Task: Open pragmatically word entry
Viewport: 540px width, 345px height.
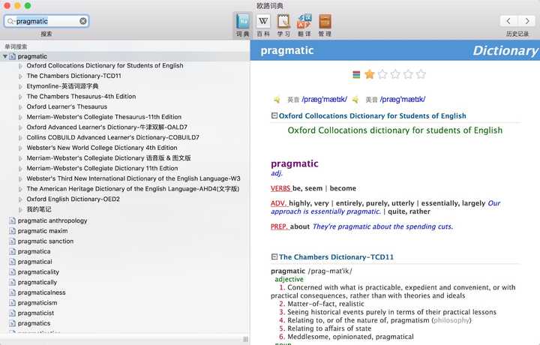Action: pos(37,282)
